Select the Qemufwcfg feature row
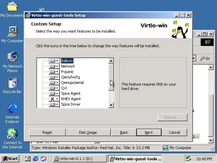The width and height of the screenshot is (217, 163). click(x=71, y=77)
